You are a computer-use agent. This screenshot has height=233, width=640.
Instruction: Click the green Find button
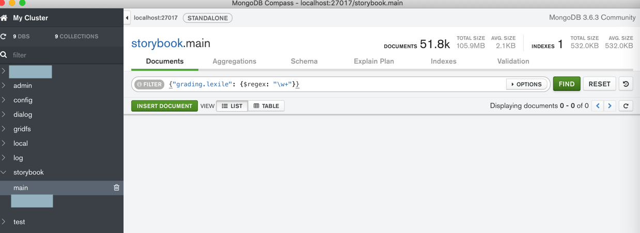pos(566,84)
